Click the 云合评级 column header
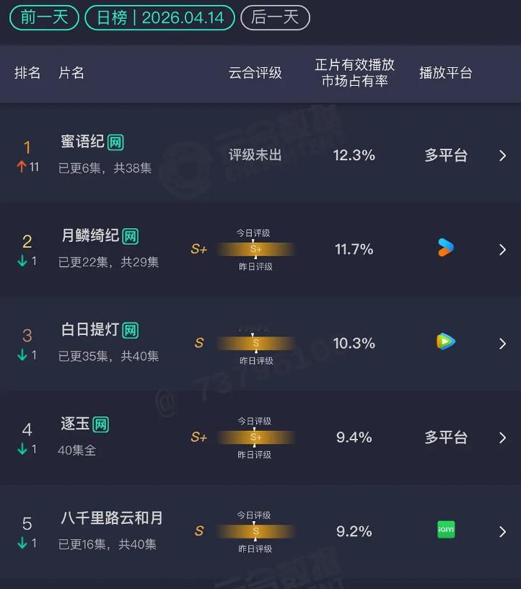 (255, 73)
